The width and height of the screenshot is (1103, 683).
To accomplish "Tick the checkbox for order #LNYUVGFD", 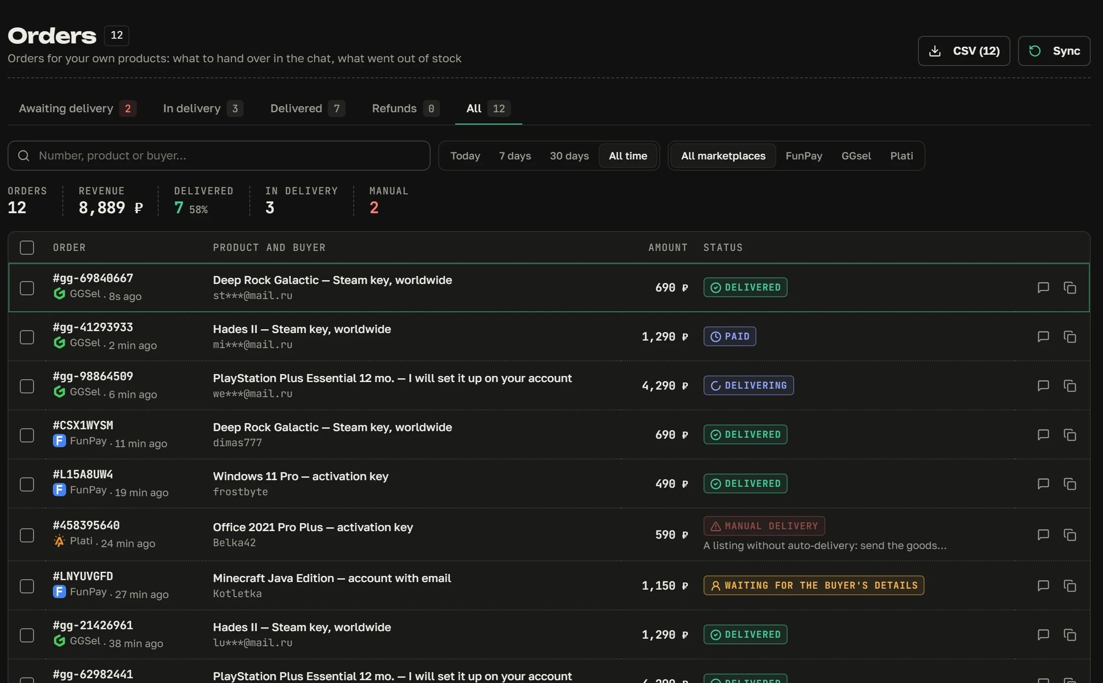I will pos(27,586).
